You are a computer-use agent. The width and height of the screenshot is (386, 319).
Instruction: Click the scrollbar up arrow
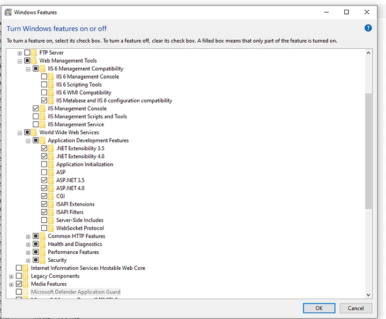368,53
